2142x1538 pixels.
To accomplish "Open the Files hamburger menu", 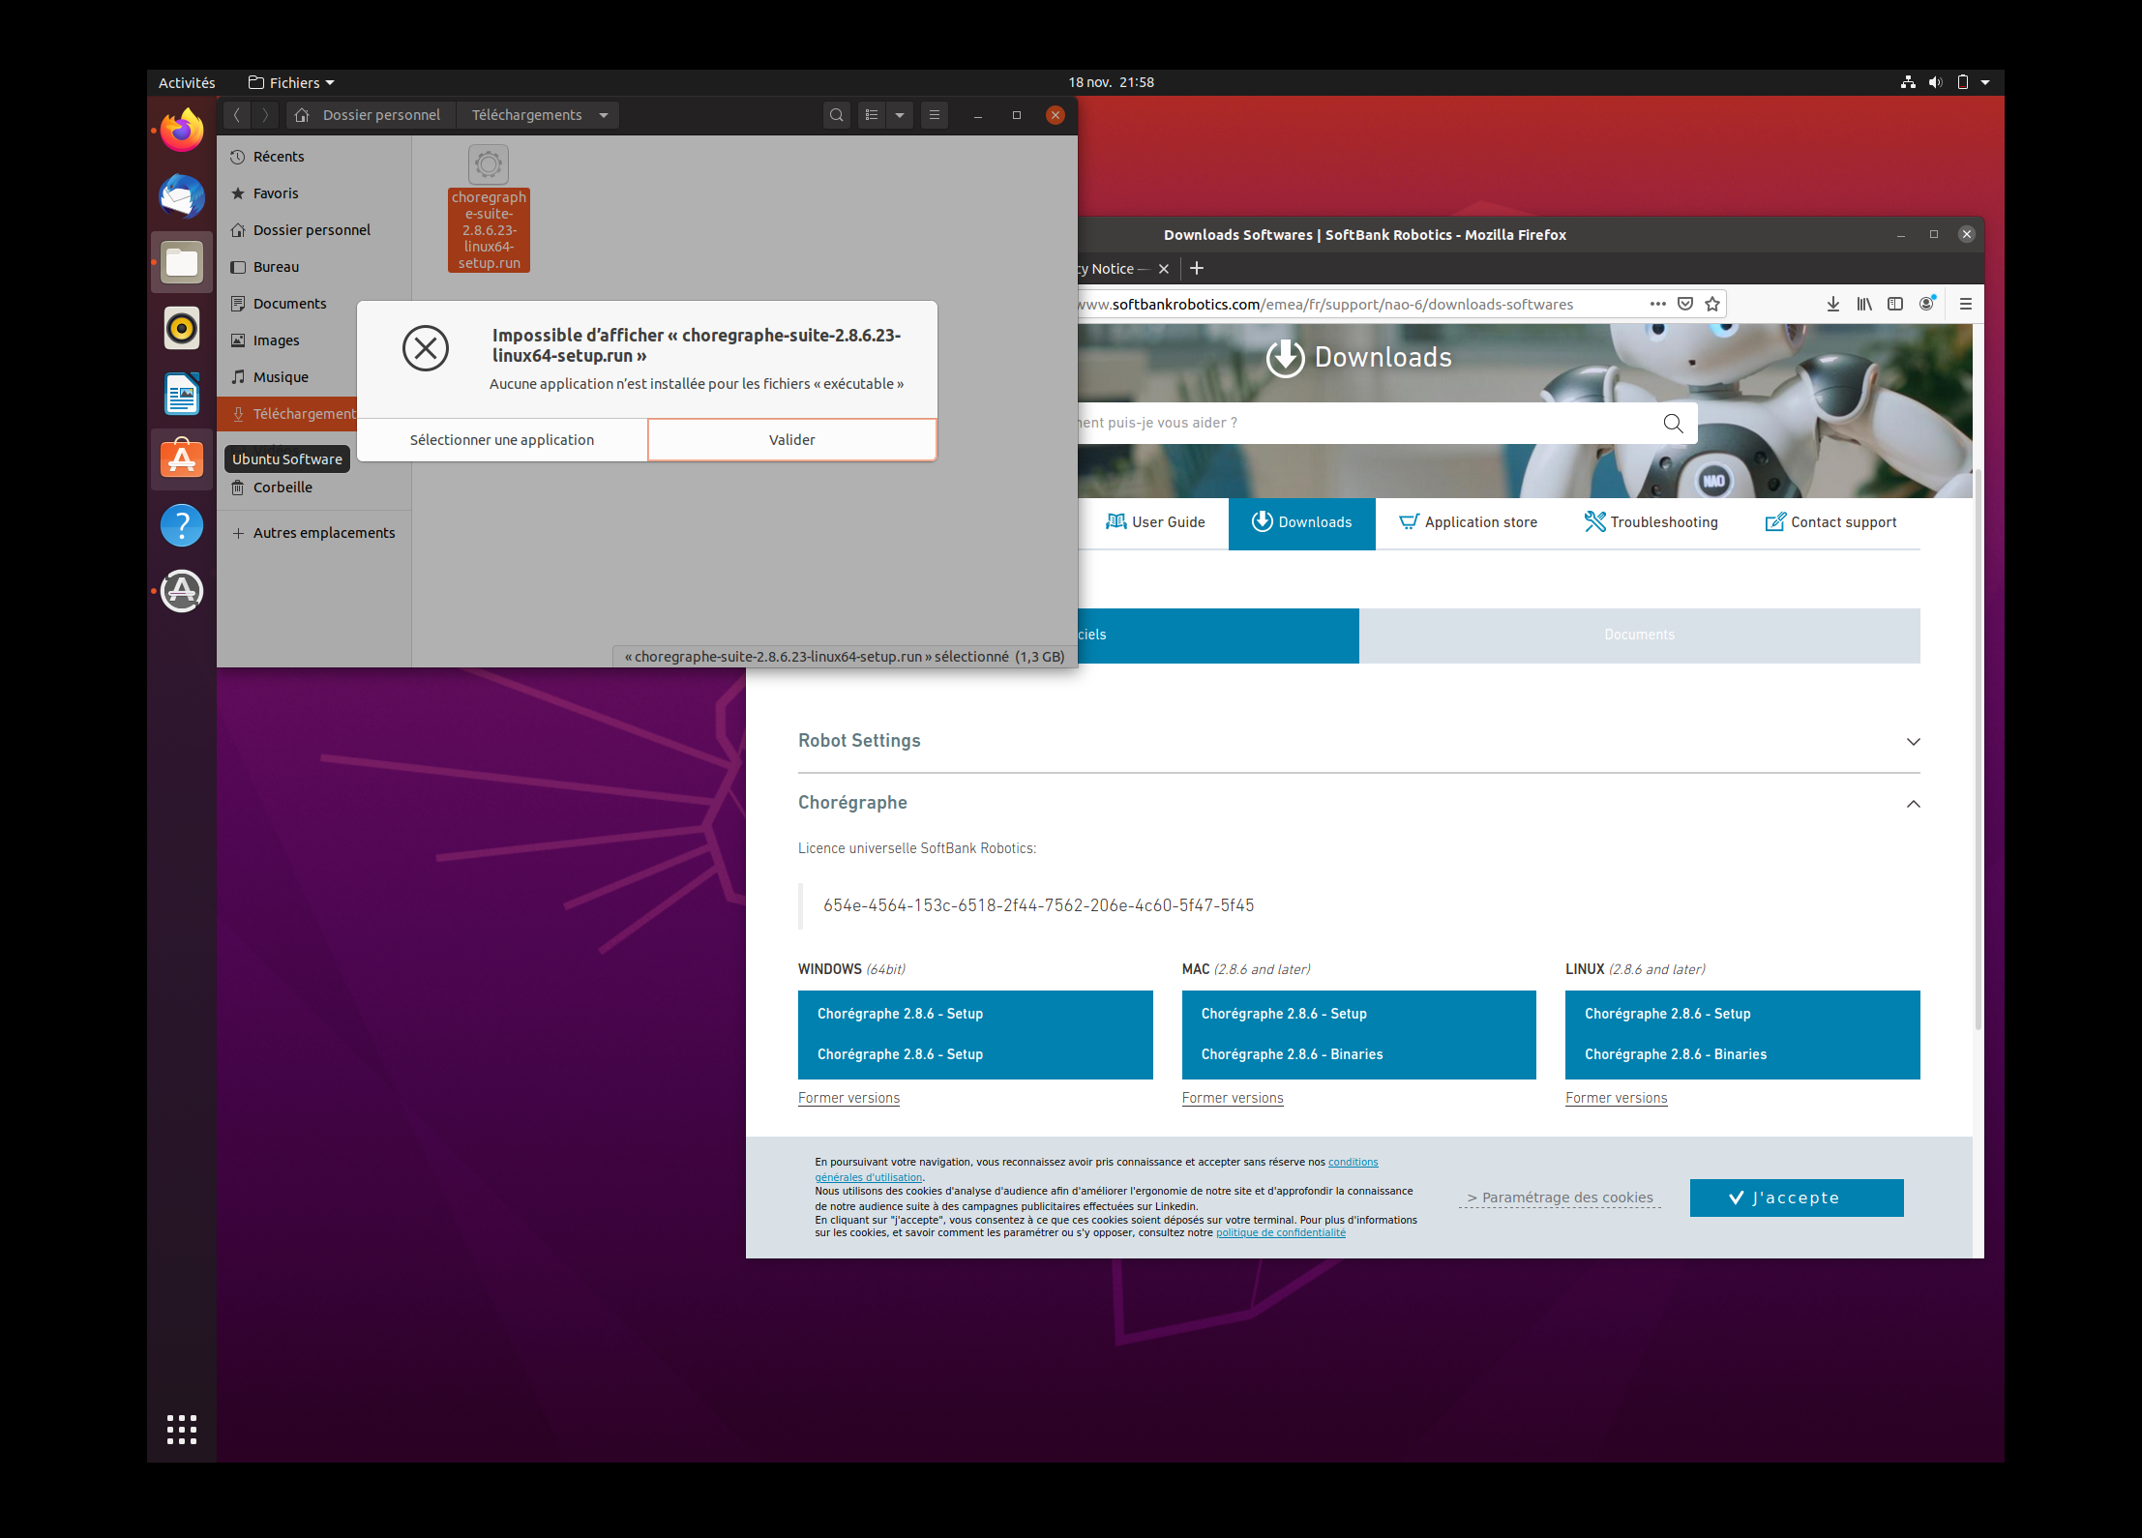I will (935, 115).
